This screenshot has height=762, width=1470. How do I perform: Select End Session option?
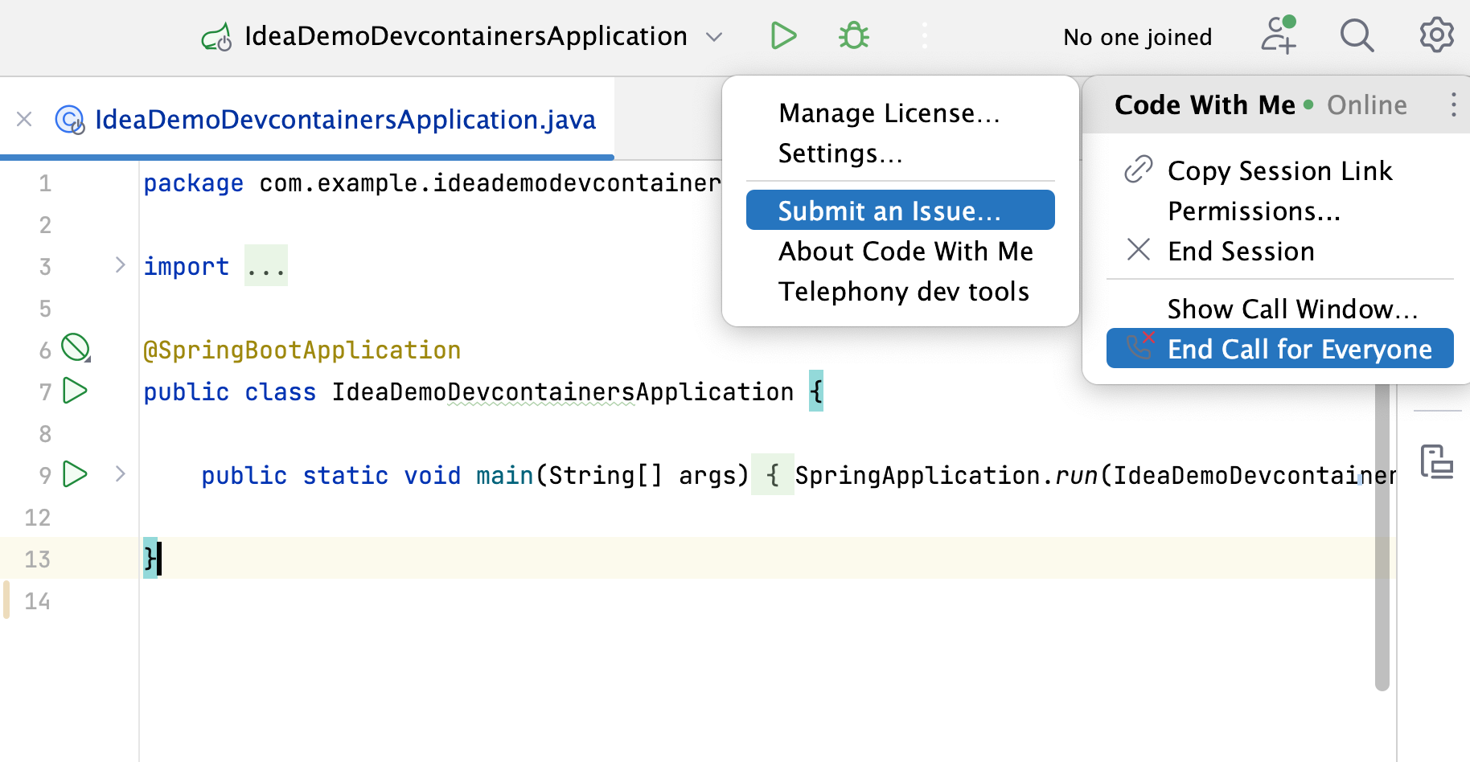1240,252
